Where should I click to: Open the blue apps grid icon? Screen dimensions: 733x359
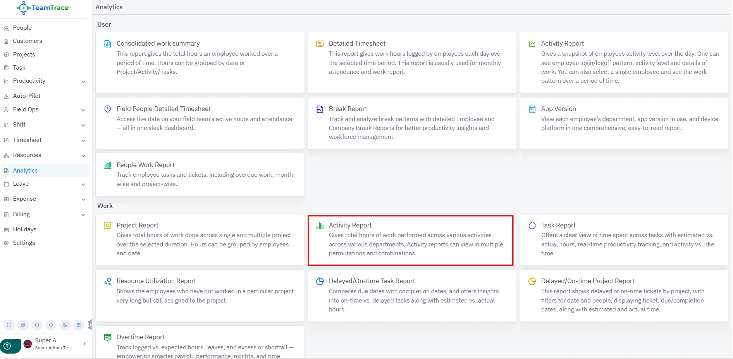tap(79, 325)
